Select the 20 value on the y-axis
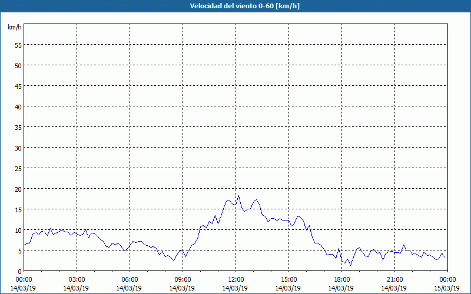The image size is (471, 294). (18, 189)
